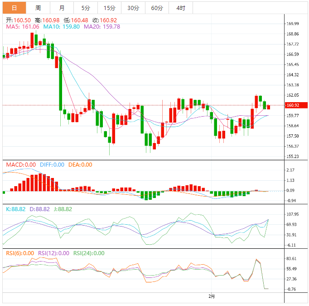Click the red 160.92 current price tag
The image size is (309, 306).
[296, 105]
